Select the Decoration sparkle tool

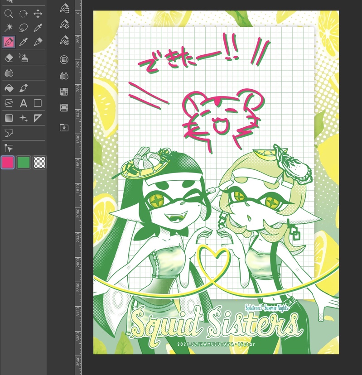[23, 118]
